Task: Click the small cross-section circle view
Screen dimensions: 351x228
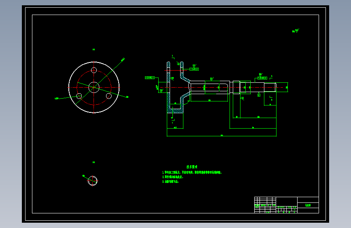Action: click(93, 181)
